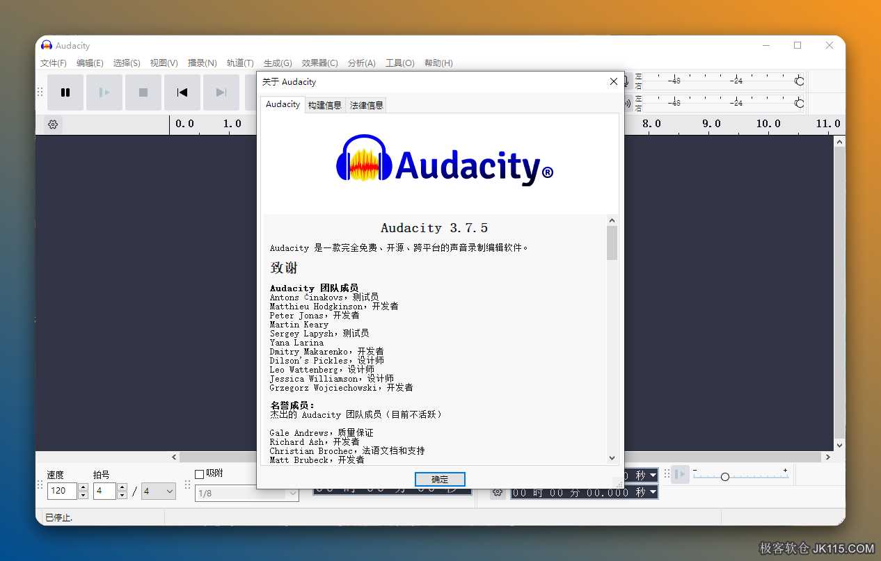Click the 1.0 mark on timeline ruler
881x561 pixels.
click(x=232, y=124)
